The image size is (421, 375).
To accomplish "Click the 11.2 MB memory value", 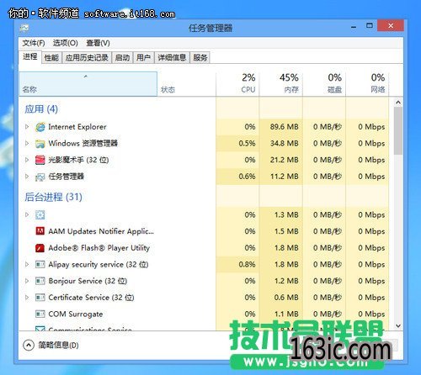I will click(285, 177).
